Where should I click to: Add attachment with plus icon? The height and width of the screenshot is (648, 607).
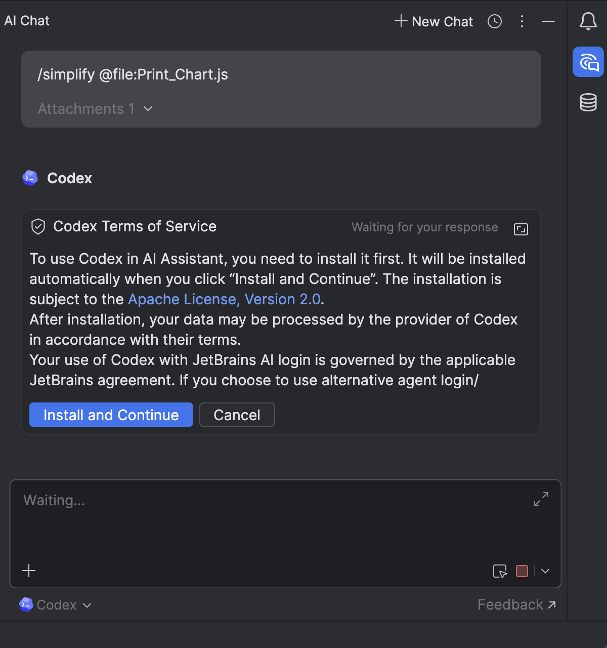(29, 571)
